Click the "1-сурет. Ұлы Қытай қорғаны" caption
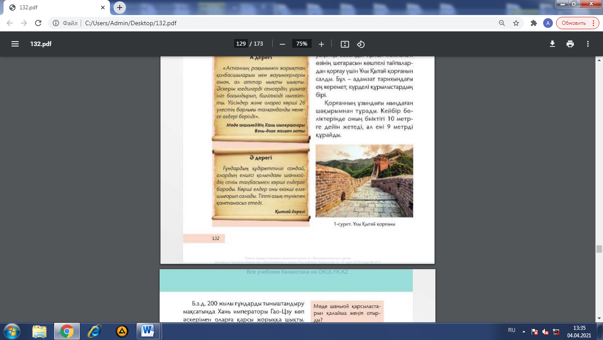The image size is (603, 340). [364, 224]
